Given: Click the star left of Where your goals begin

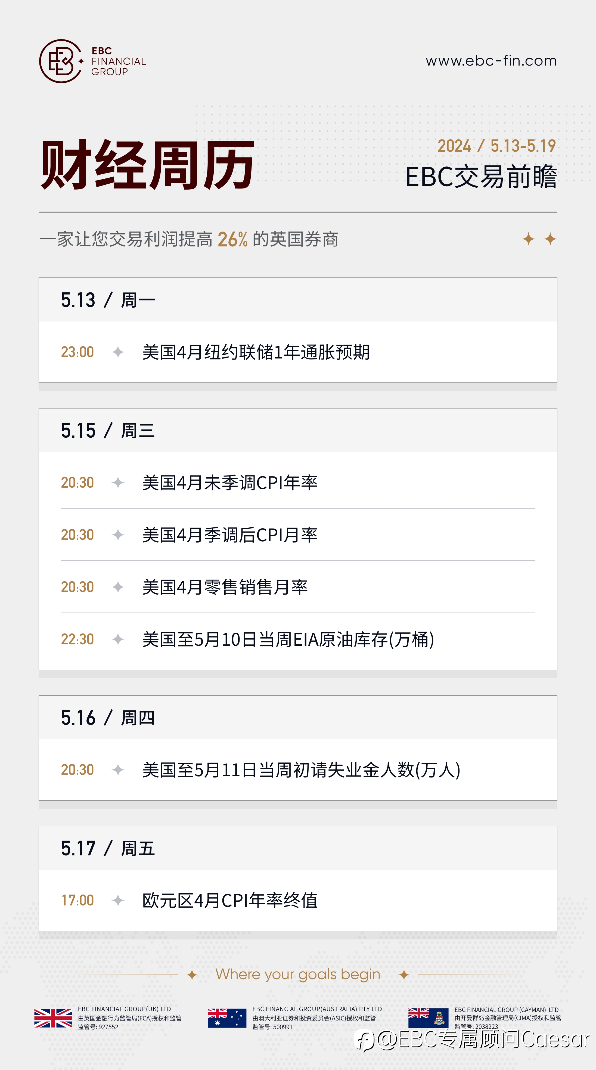Looking at the screenshot, I should tap(192, 975).
